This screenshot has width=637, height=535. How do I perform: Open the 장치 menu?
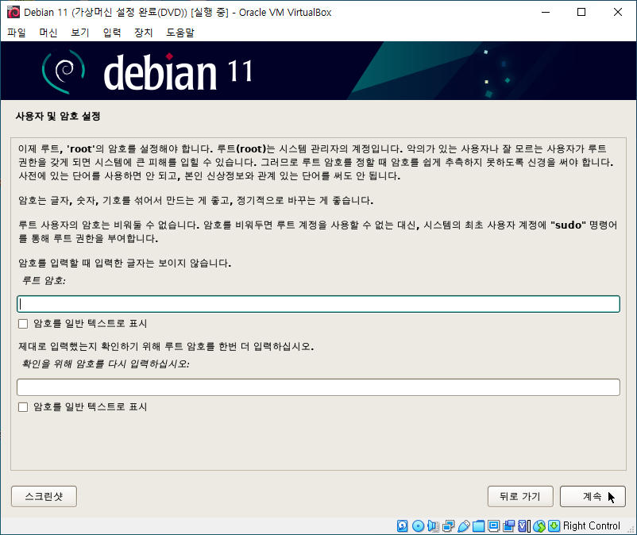[x=144, y=33]
